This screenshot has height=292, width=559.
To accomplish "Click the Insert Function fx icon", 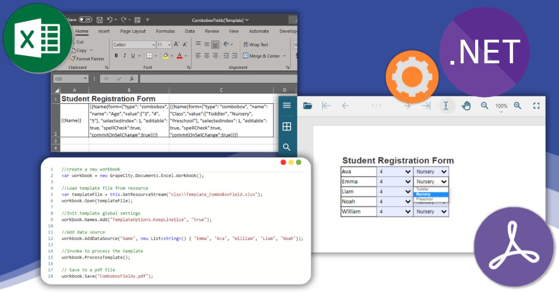I will pyautogui.click(x=132, y=79).
